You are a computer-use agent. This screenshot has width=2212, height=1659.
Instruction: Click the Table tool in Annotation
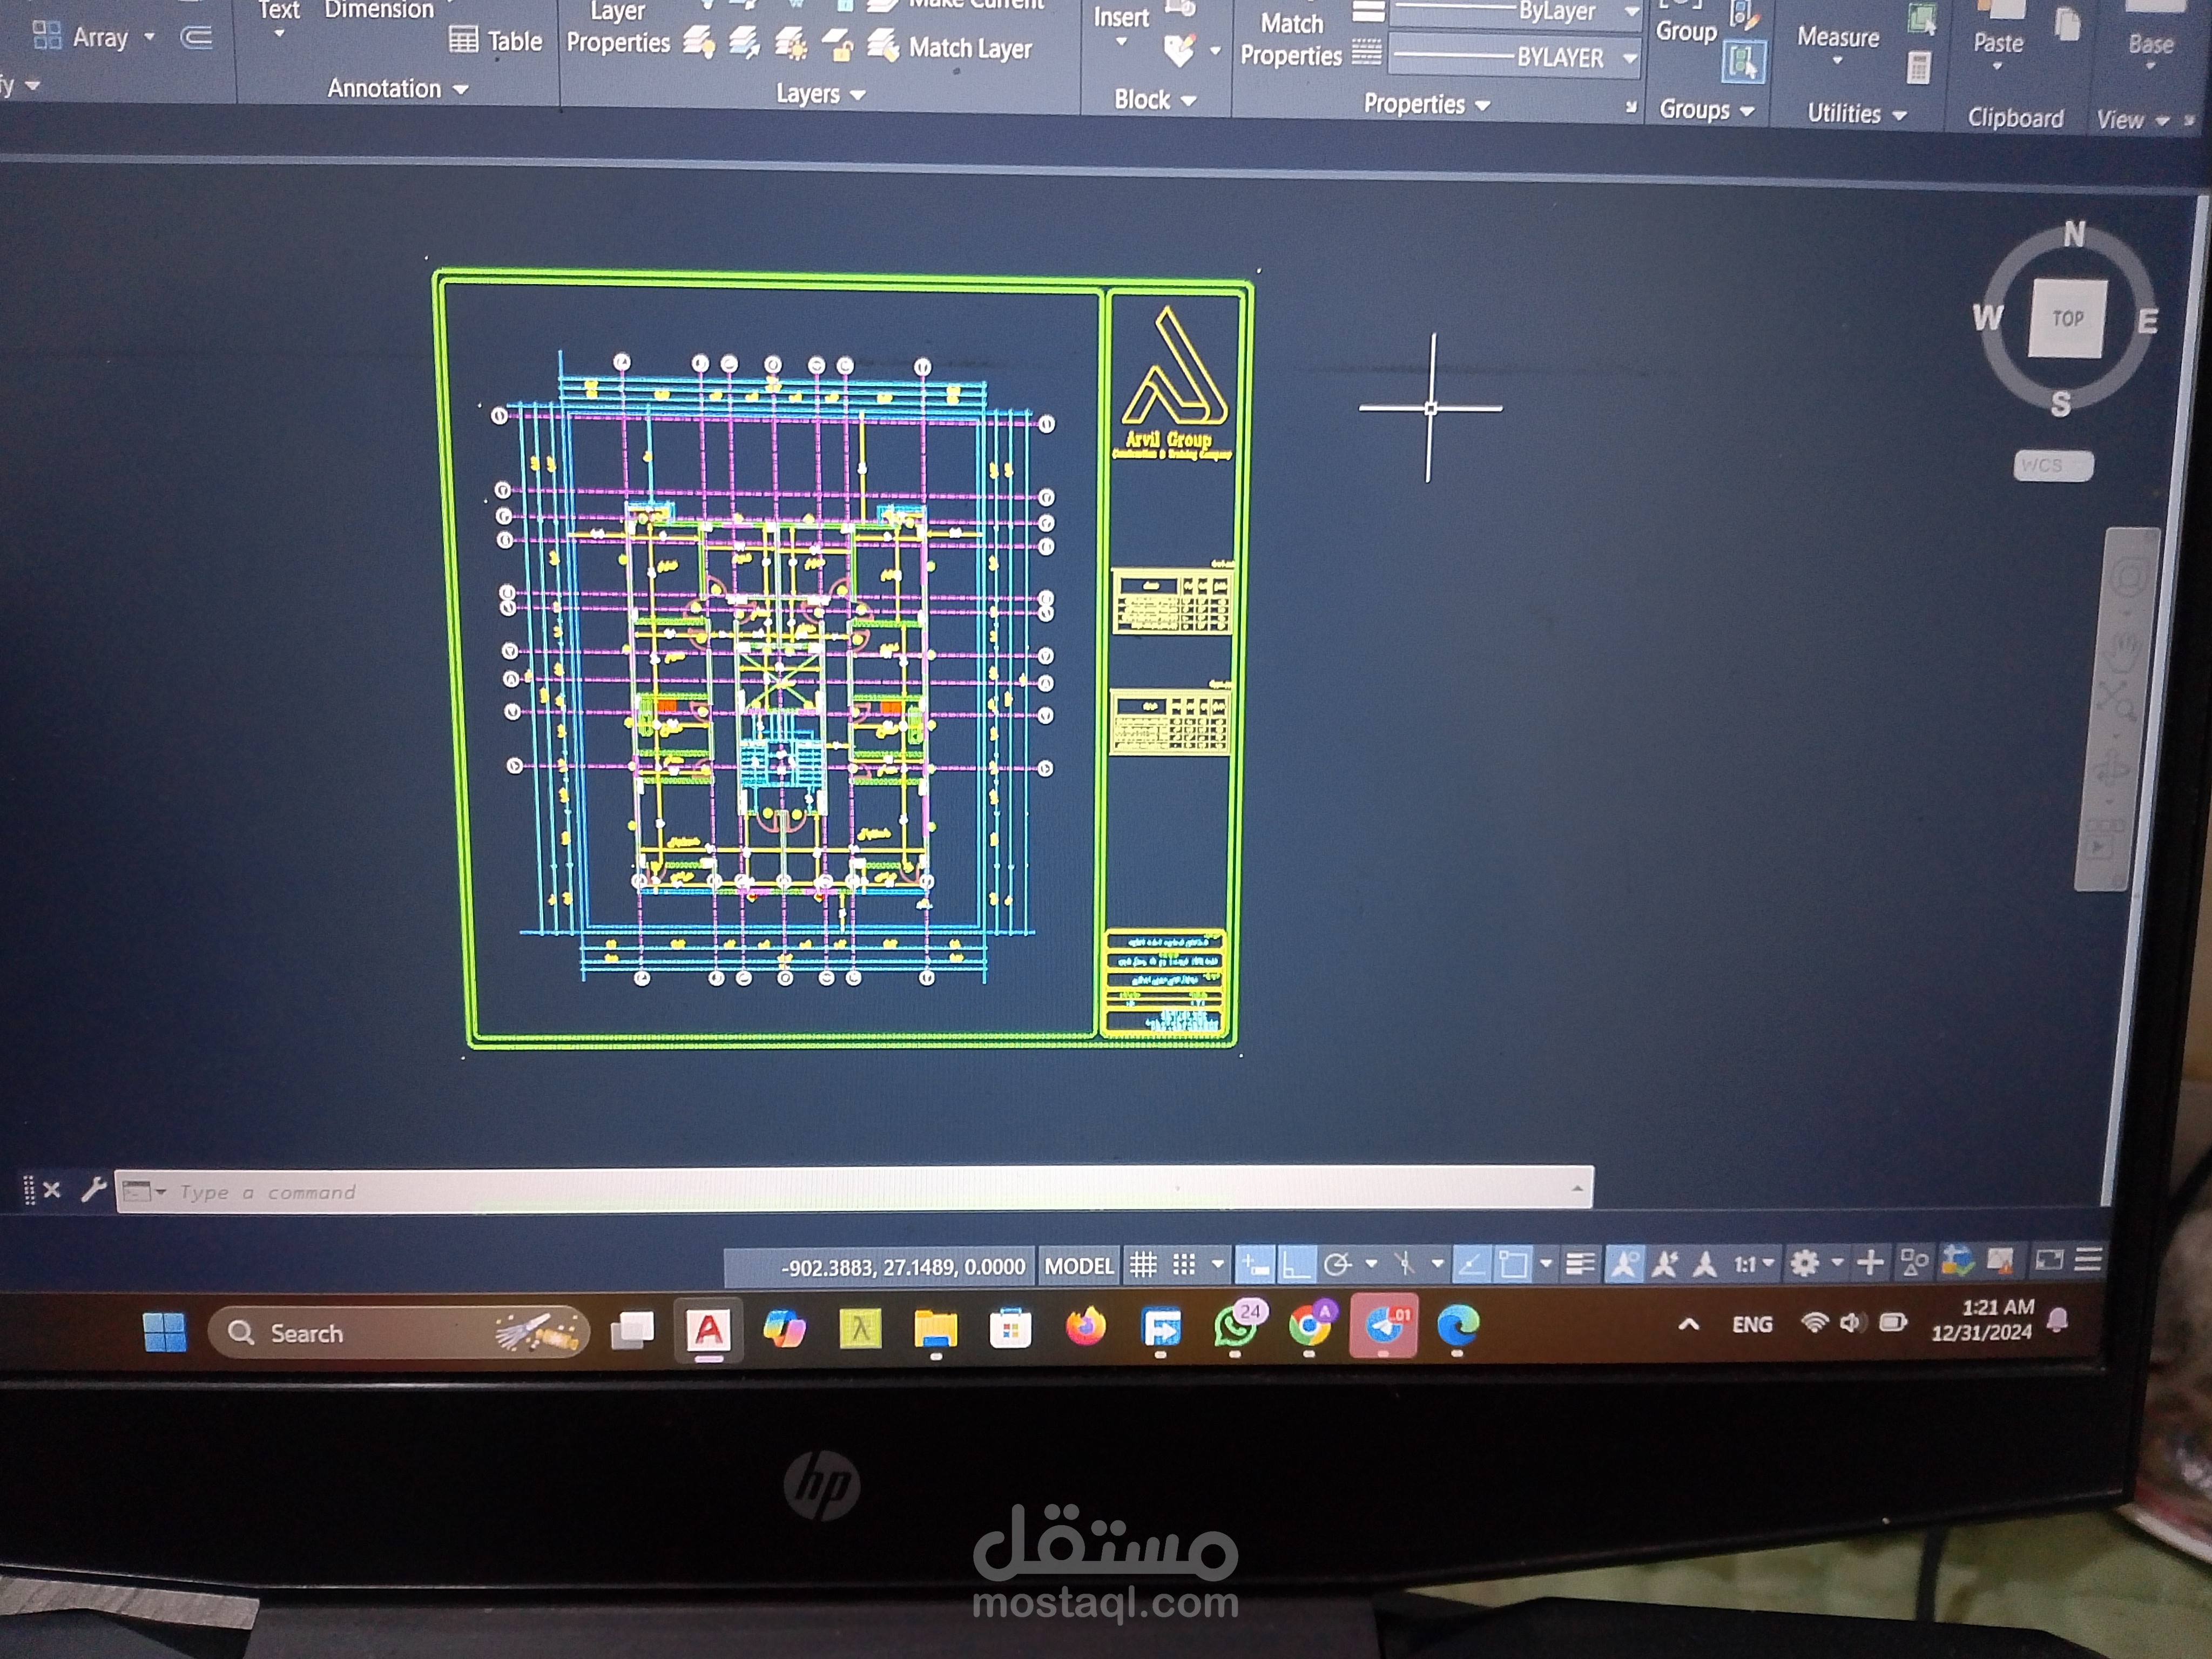(x=497, y=41)
